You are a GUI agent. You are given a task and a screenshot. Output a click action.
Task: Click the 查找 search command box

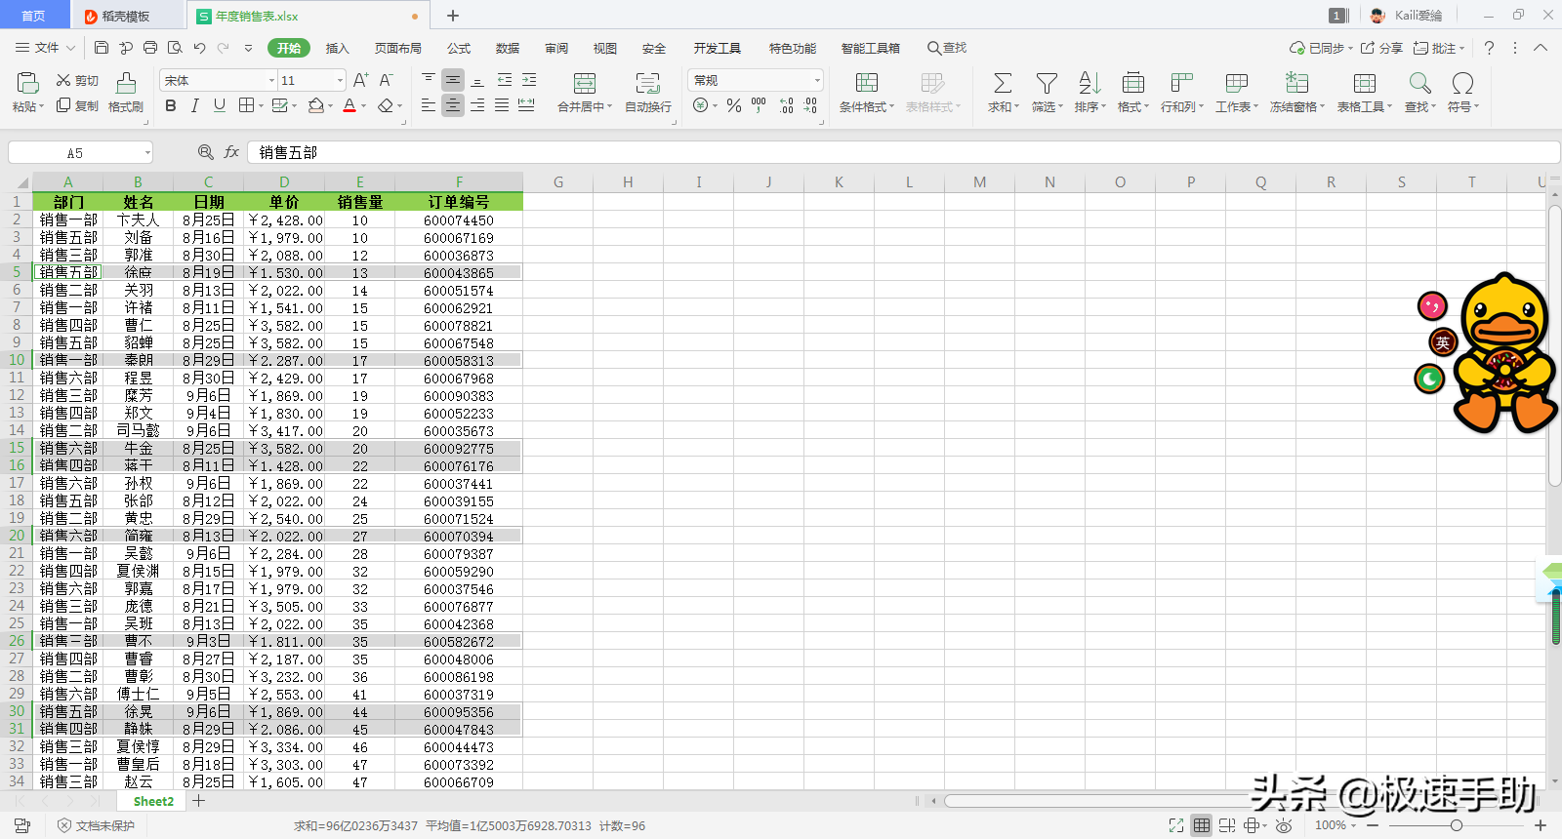pos(947,48)
